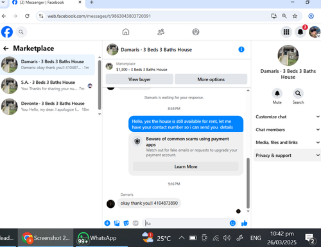Viewport: 321px width, 247px height.
Task: Open WhatsApp from the taskbar
Action: tap(97, 237)
